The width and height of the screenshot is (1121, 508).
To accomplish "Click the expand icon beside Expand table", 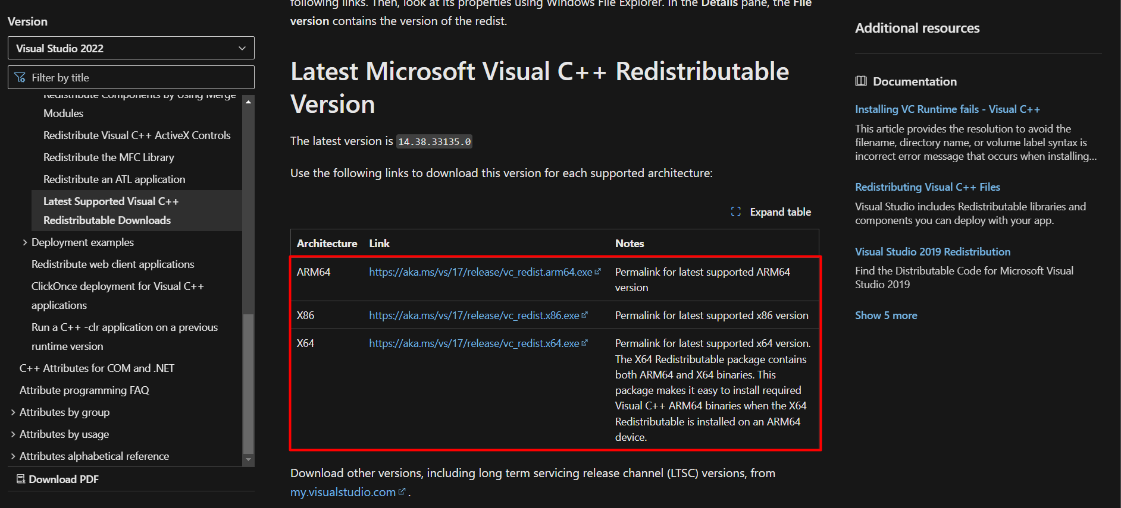I will (736, 212).
